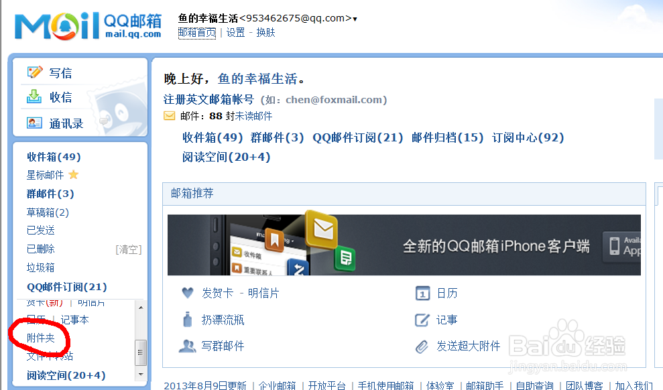Viewport: 663px width, 390px height.
Task: Open 发送超大附件 large attachment link
Action: (x=469, y=346)
